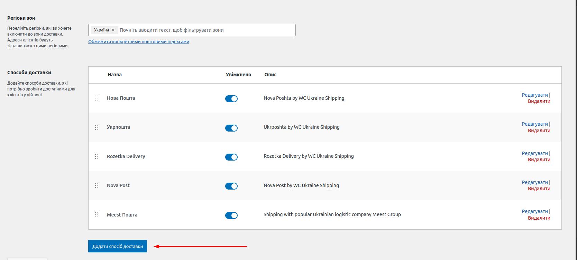The image size is (577, 260).
Task: Click Редагувати for Rozetka Delivery
Action: click(x=534, y=153)
